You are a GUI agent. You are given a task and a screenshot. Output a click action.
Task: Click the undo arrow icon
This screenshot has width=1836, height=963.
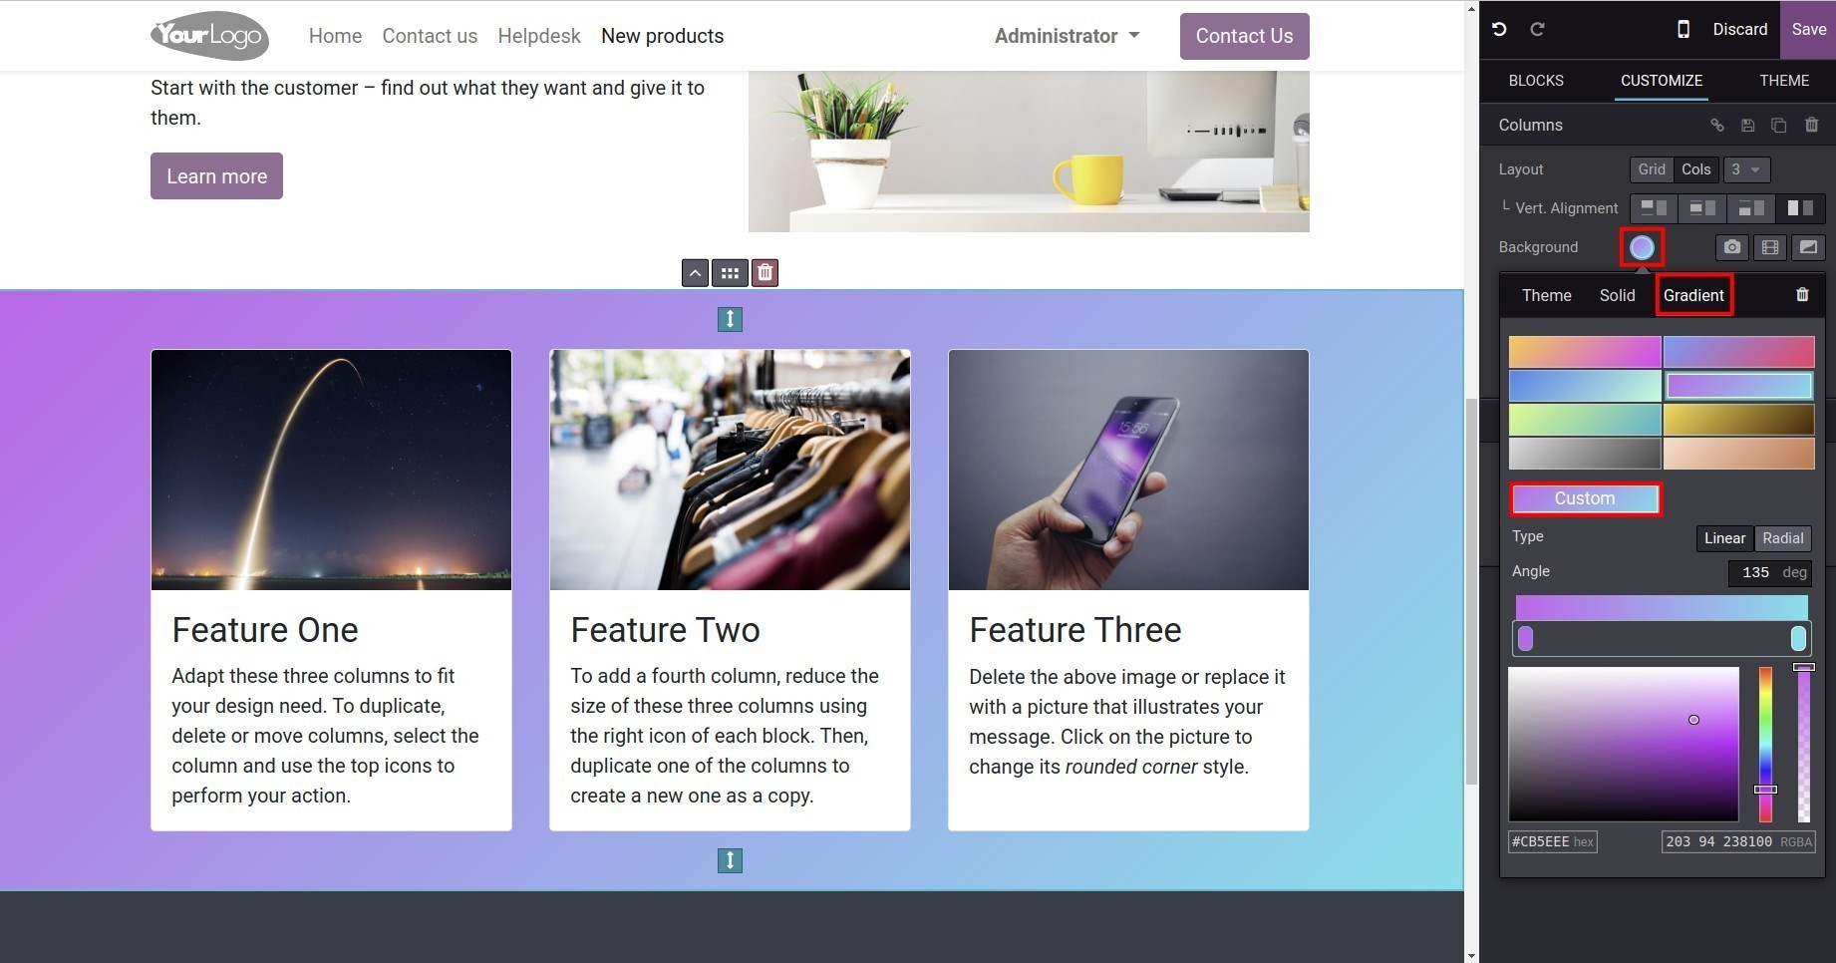1499,29
